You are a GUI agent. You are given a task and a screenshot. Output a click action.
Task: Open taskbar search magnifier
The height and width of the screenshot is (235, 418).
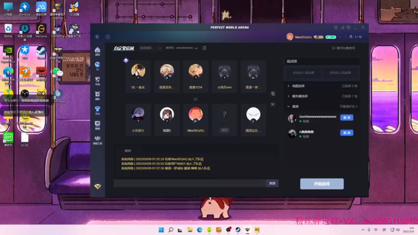pyautogui.click(x=171, y=230)
